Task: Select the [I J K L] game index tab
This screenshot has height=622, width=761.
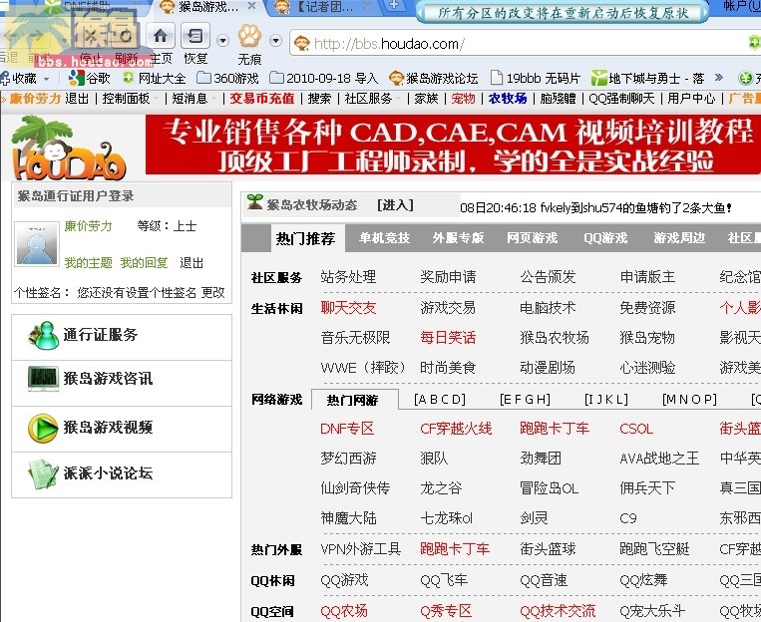Action: (x=606, y=400)
